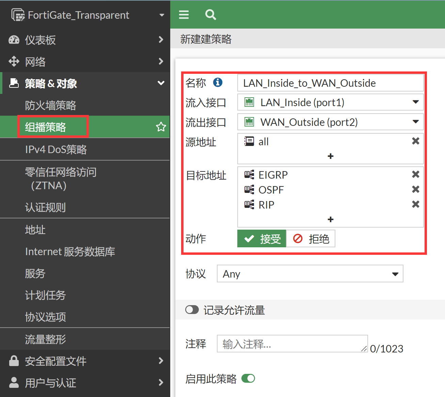Disable the 启用此策略 switch
The height and width of the screenshot is (397, 445).
tap(248, 378)
